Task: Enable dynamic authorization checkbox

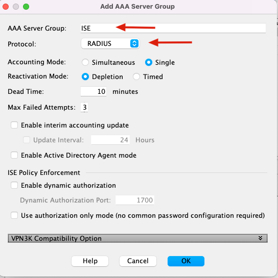Action: click(x=14, y=185)
